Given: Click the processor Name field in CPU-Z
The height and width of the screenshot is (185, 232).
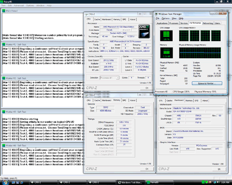Looking at the screenshot, I should point(118,27).
